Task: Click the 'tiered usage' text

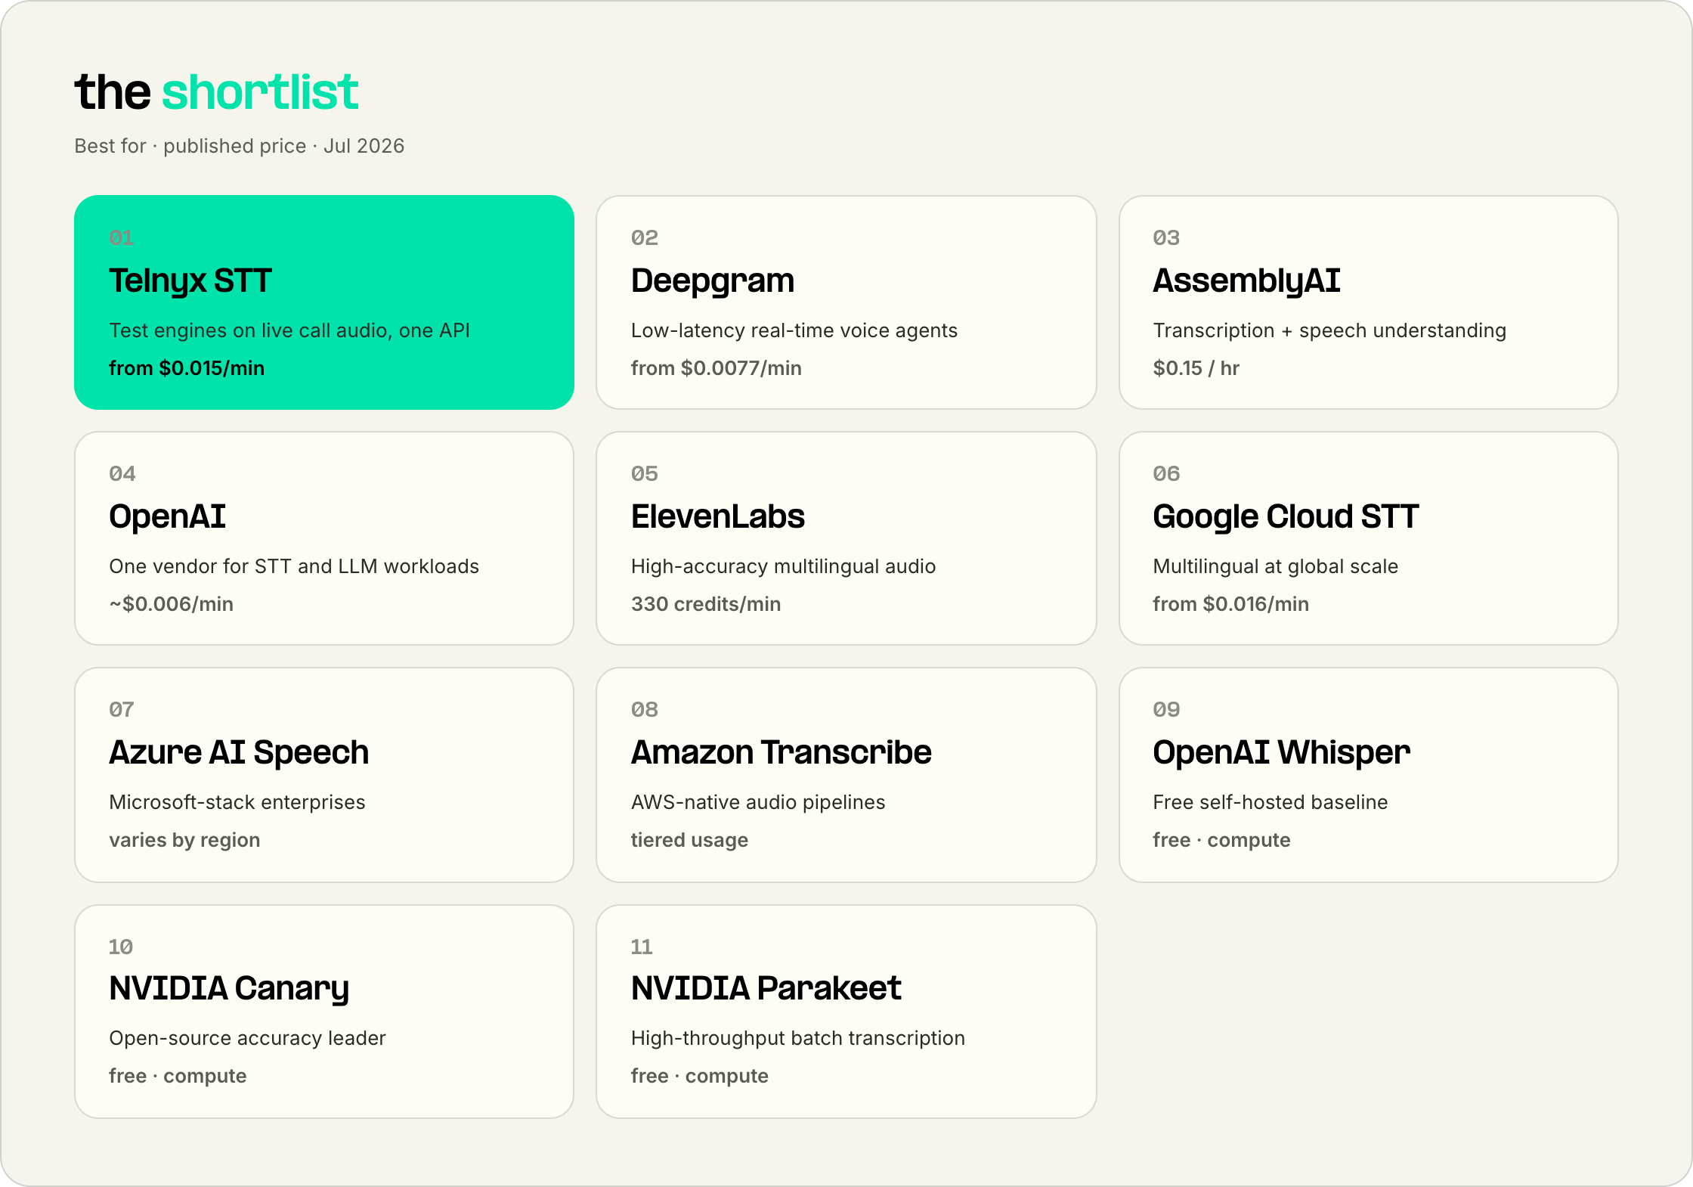Action: [689, 840]
